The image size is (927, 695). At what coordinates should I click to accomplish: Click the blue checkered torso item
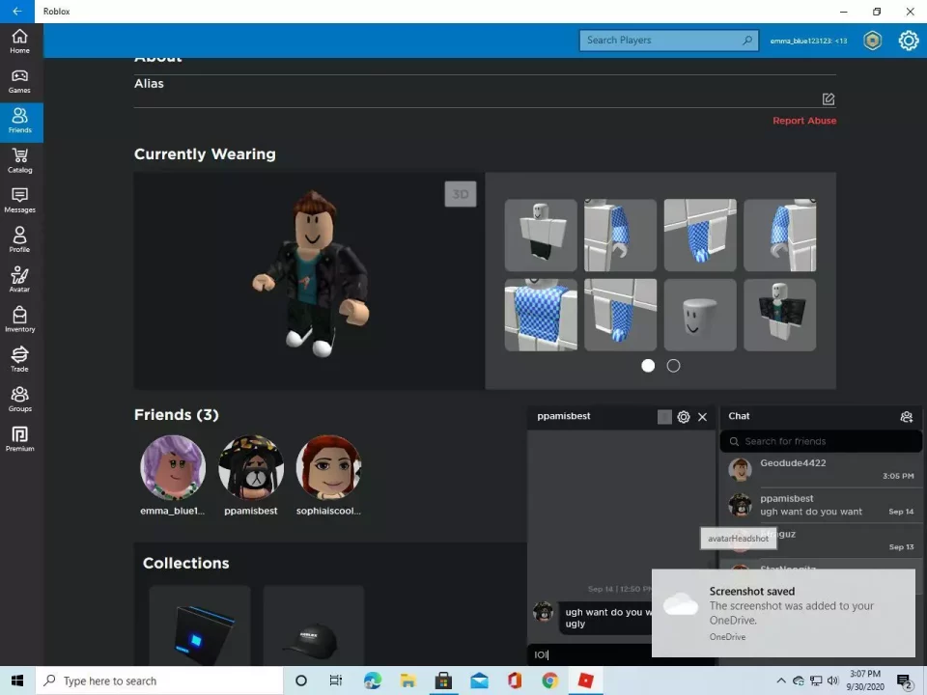point(541,315)
